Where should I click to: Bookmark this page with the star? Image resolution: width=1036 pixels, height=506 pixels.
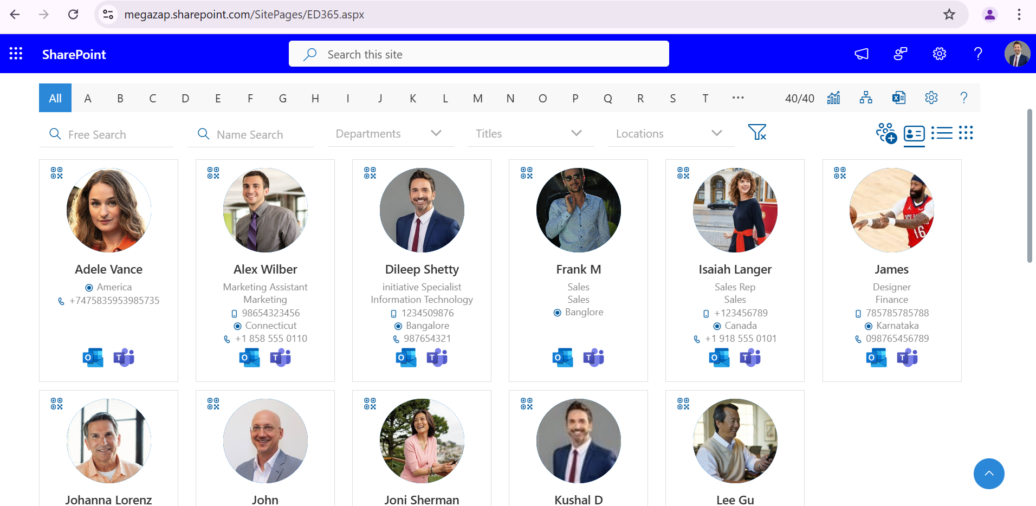[x=949, y=15]
